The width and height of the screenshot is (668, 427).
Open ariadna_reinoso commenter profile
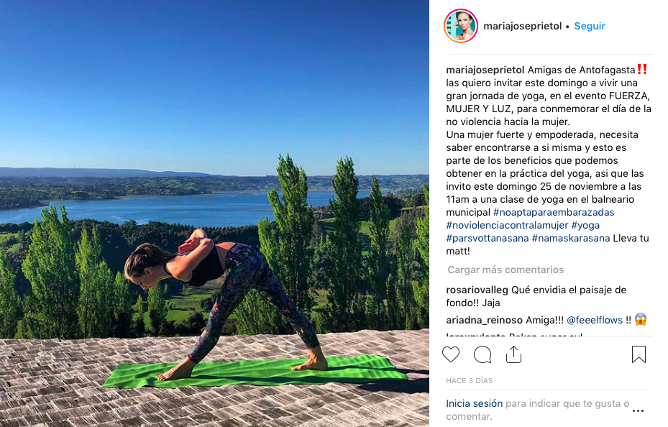tap(484, 320)
